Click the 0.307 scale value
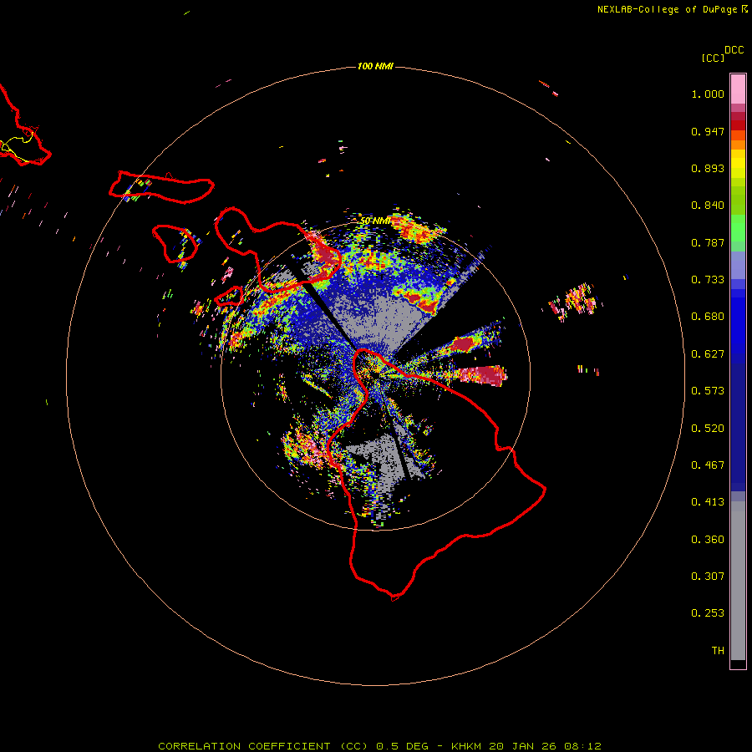Viewport: 752px width, 752px height. pyautogui.click(x=708, y=577)
